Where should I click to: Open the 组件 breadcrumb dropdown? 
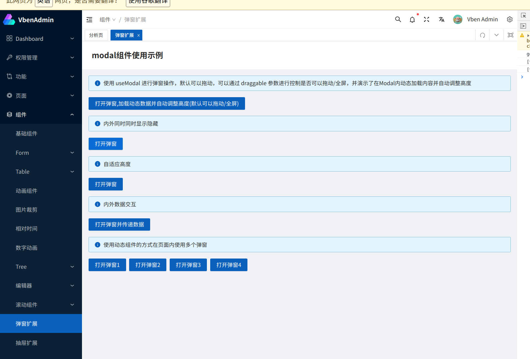(x=108, y=19)
